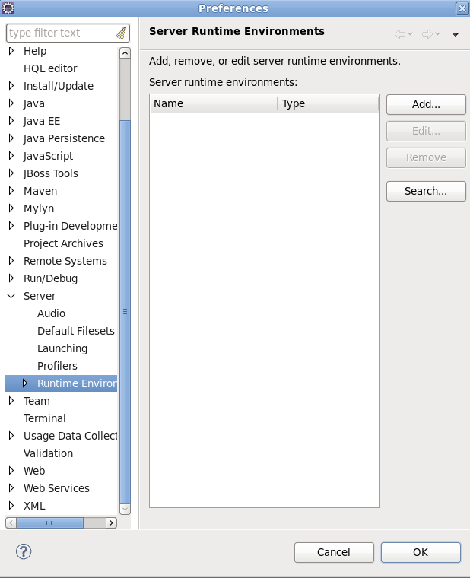Expand the Team node
Screen dimensions: 470x578
point(11,401)
